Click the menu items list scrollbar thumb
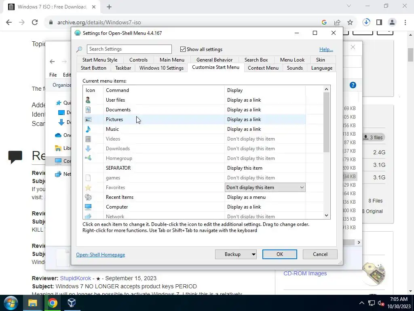The height and width of the screenshot is (311, 414). (326, 122)
